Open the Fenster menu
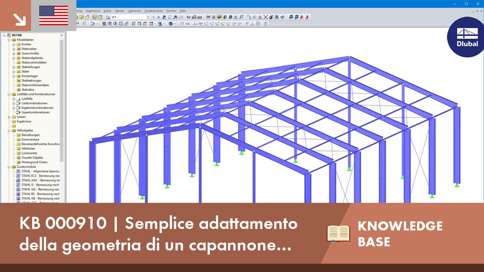This screenshot has height=272, width=484. pos(171,11)
